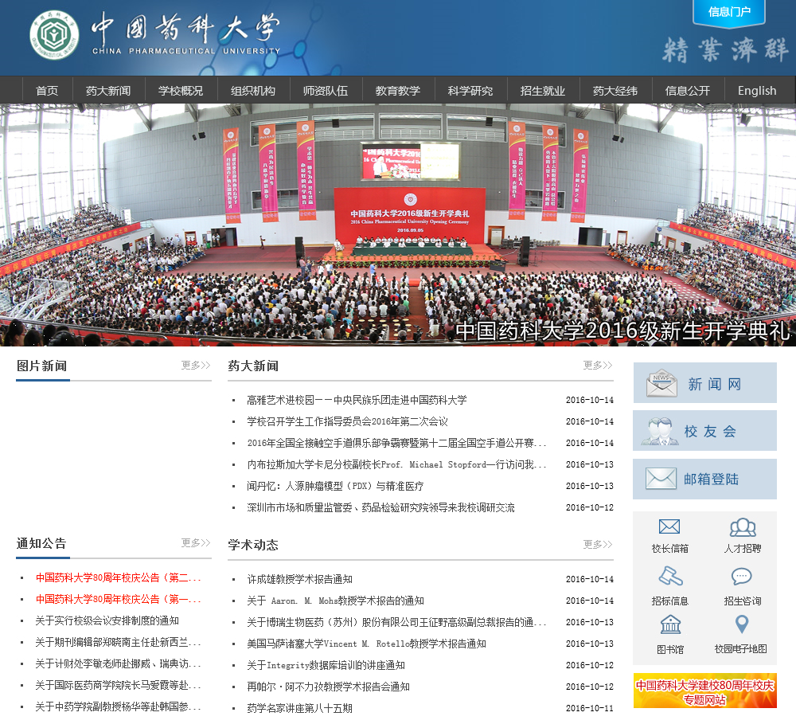Open news about Prof. Michael Stopford visit
The width and height of the screenshot is (796, 724).
click(x=396, y=464)
